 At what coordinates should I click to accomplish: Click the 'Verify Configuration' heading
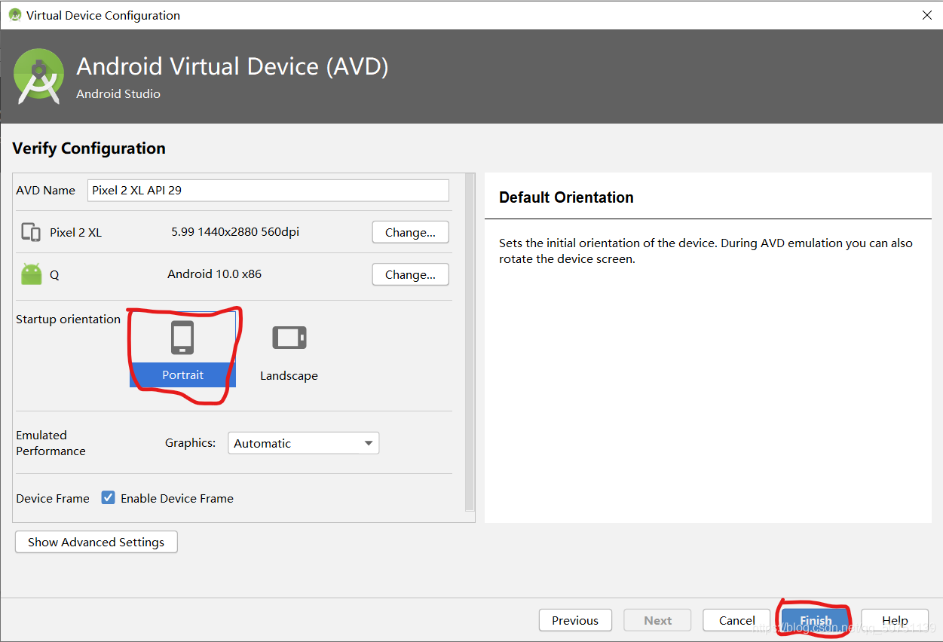click(x=89, y=148)
